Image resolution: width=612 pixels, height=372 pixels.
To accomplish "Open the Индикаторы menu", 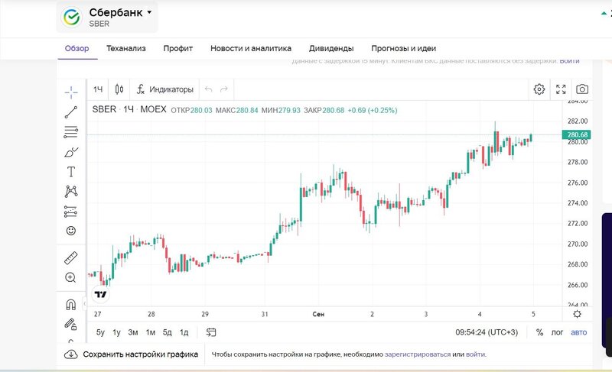I will tap(165, 89).
